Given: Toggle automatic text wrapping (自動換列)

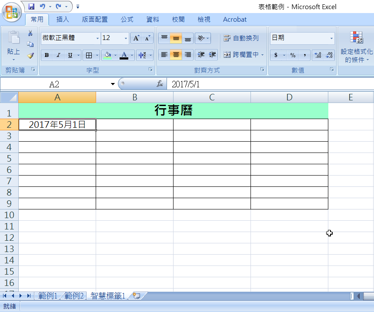Looking at the screenshot, I should [240, 38].
